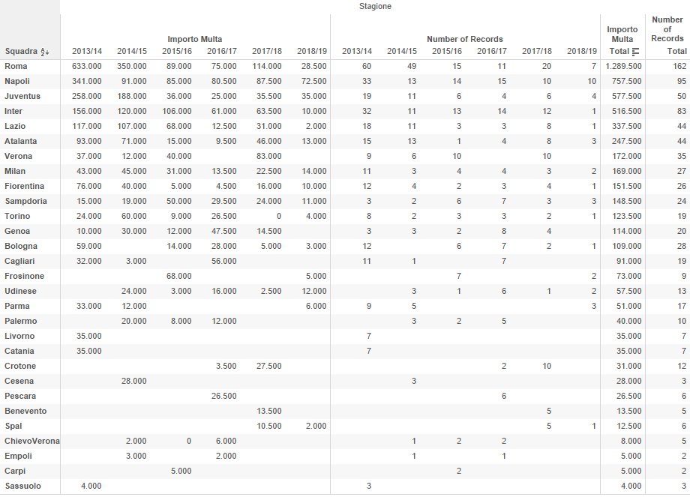Screen dimensions: 690x497
Task: Click the descending sort icon beside Importo Multa Total
Action: pyautogui.click(x=636, y=52)
